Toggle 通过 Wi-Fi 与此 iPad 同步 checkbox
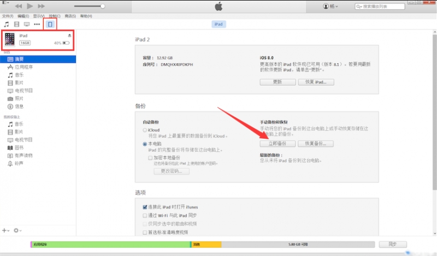Image resolution: width=437 pixels, height=256 pixels. (145, 215)
